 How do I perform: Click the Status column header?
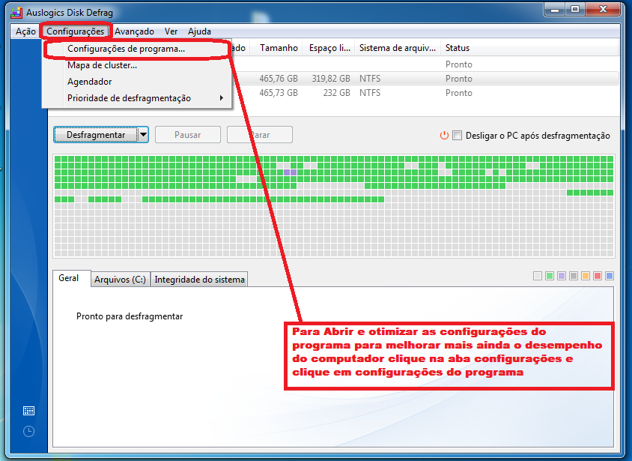coord(459,47)
